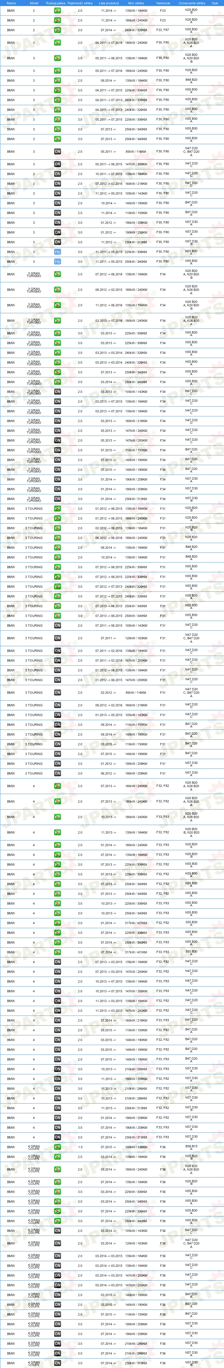
Task: Click diesel ON icon in model 3 160kW / 218KM row
Action: [57, 184]
